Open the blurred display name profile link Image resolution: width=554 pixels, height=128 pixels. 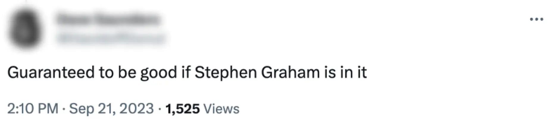[x=108, y=20]
